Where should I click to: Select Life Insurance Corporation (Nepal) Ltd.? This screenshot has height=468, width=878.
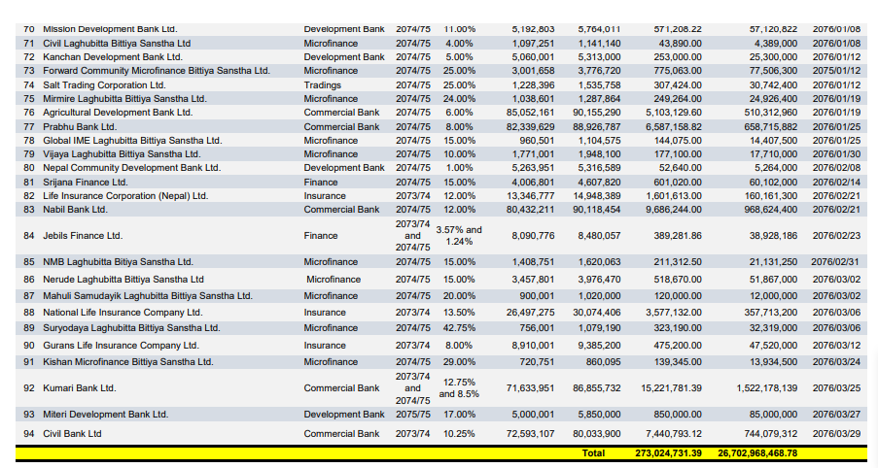[125, 196]
